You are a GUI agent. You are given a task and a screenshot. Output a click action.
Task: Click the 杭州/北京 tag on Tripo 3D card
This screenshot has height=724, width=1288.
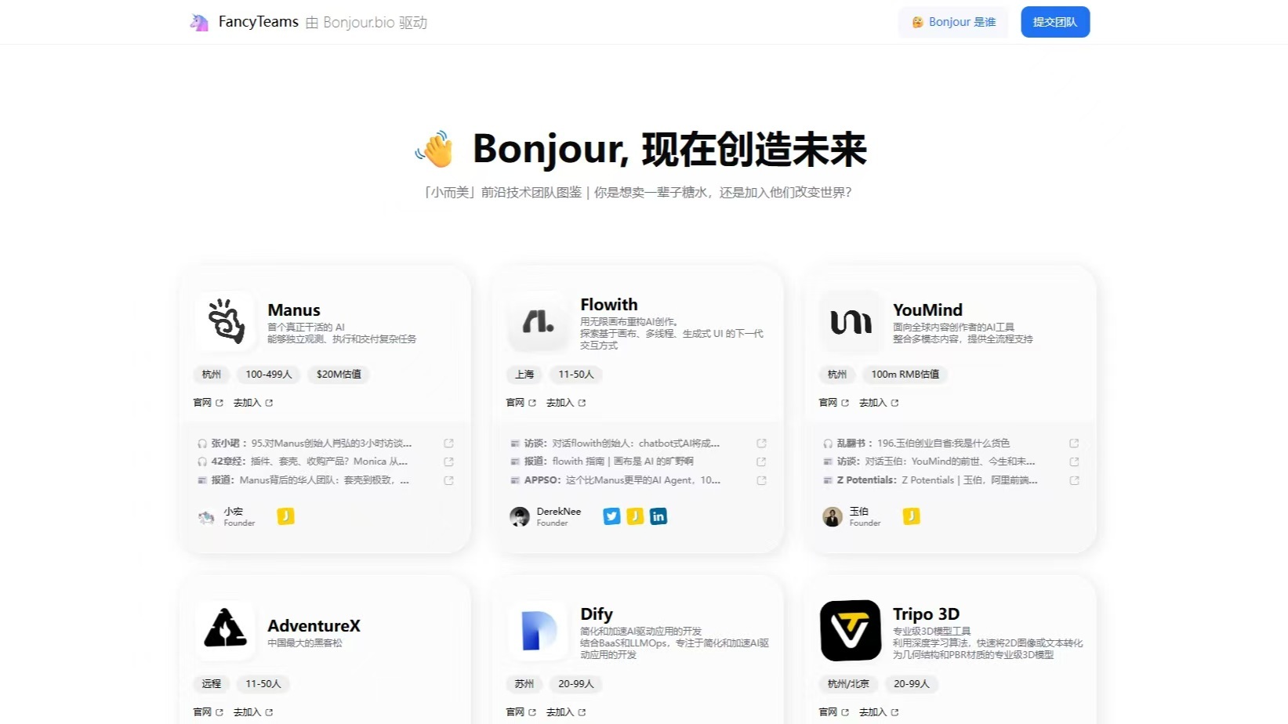(848, 684)
